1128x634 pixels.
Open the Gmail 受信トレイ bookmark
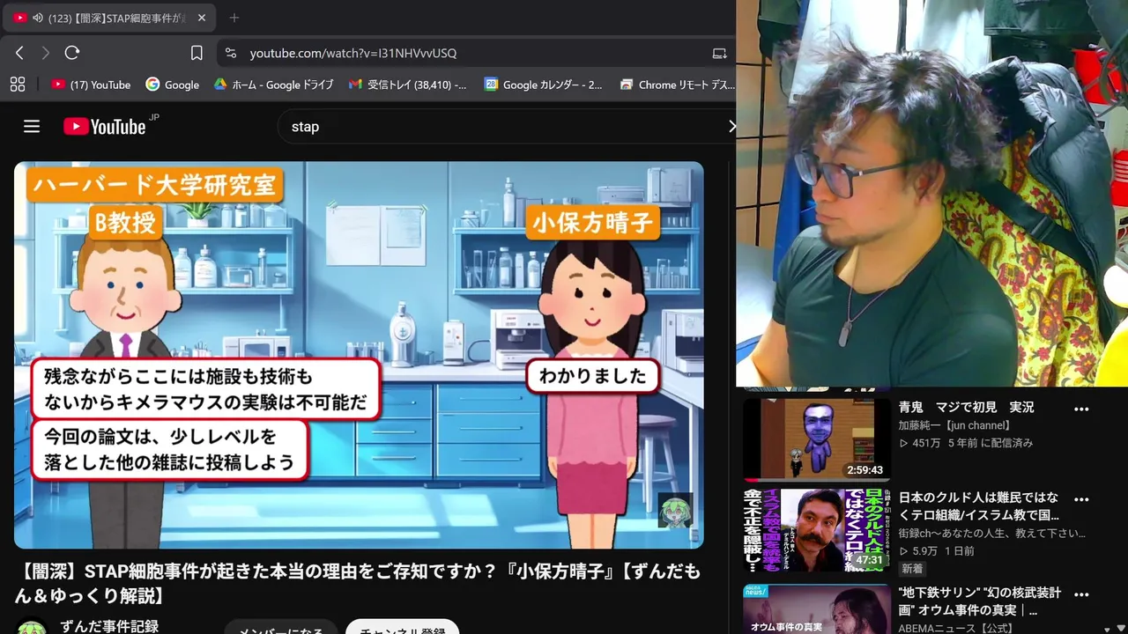click(x=408, y=85)
